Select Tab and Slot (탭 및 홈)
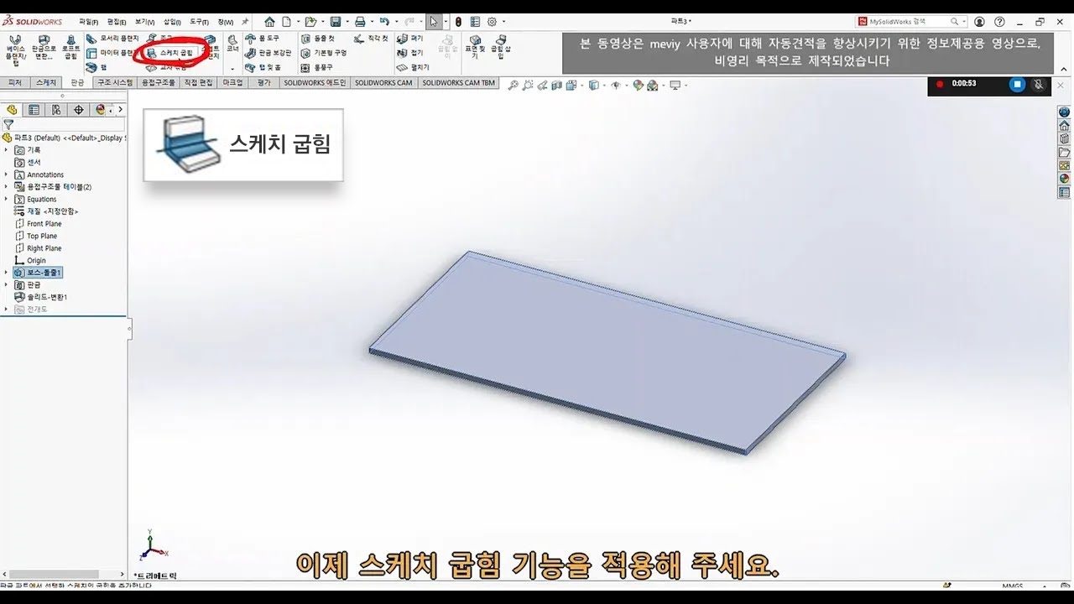The width and height of the screenshot is (1074, 604). click(264, 67)
